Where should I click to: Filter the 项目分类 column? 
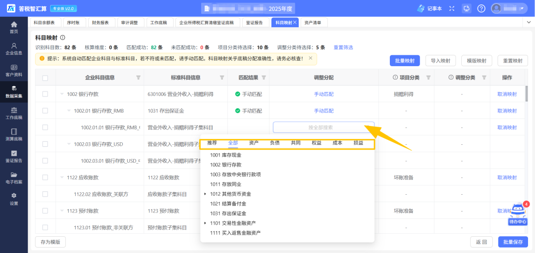click(x=428, y=78)
